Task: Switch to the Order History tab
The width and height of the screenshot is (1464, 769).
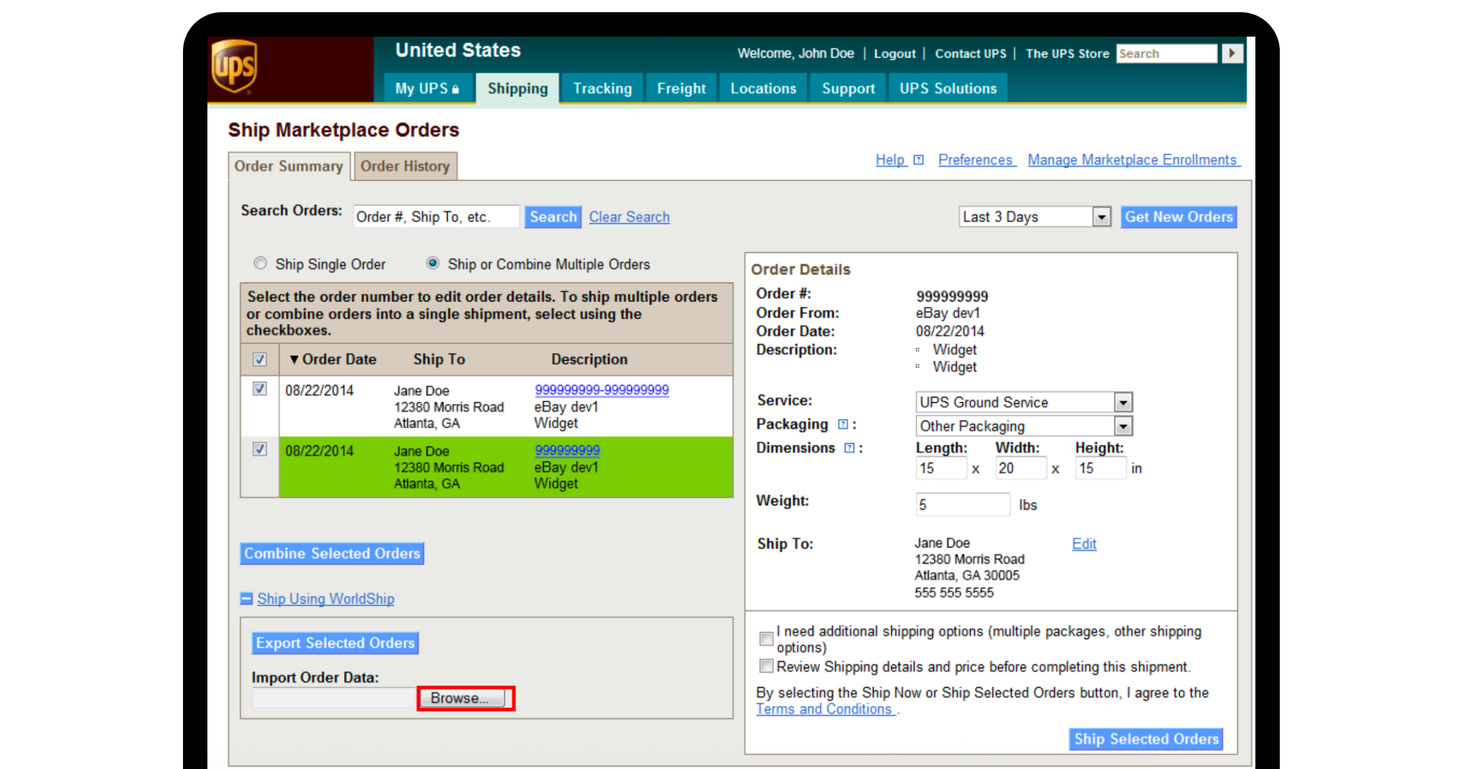Action: (x=405, y=165)
